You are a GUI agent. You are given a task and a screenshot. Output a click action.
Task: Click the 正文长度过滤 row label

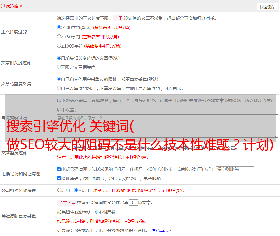(x=14, y=32)
